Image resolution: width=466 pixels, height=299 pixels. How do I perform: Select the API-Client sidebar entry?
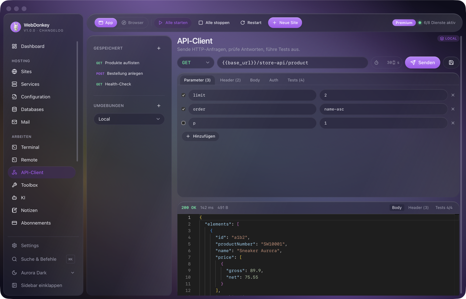point(42,172)
